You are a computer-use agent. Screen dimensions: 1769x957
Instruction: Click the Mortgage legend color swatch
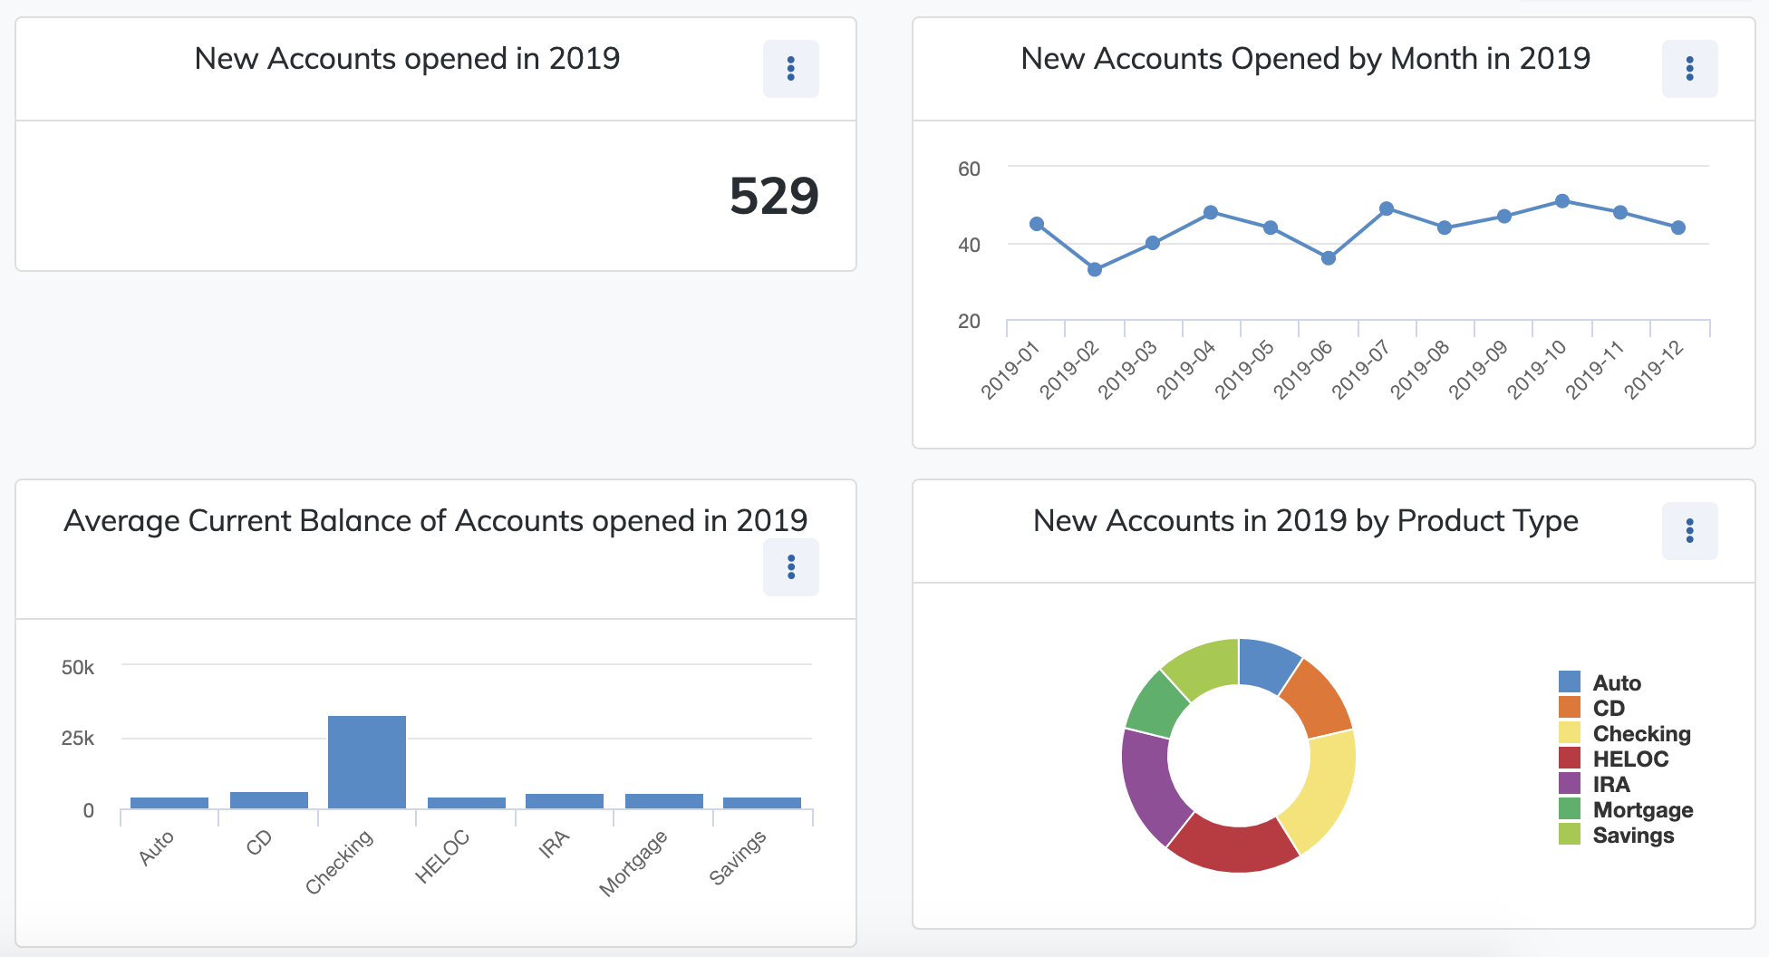tap(1570, 808)
